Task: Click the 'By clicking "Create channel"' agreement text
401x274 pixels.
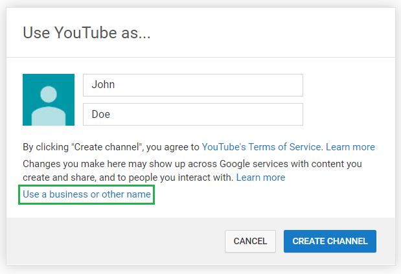Action: tap(110, 147)
